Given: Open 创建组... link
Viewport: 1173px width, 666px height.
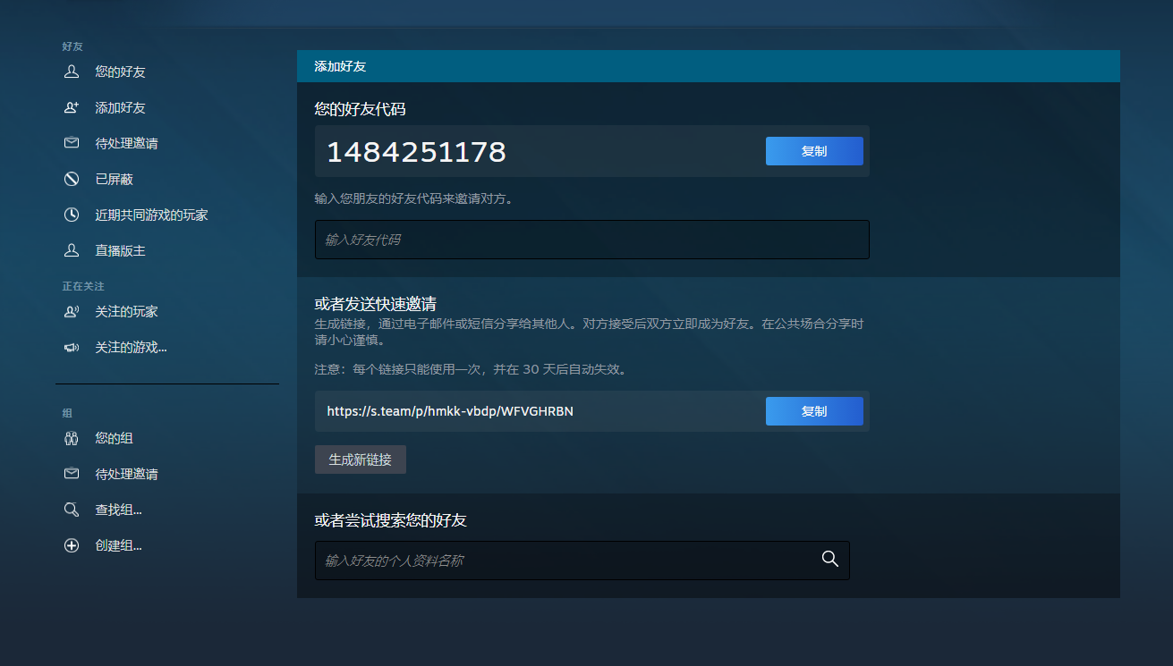Looking at the screenshot, I should click(119, 545).
